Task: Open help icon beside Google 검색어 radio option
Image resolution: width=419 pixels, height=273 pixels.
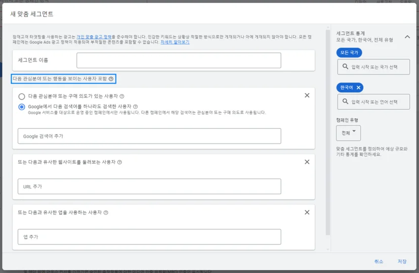Action: click(x=136, y=107)
